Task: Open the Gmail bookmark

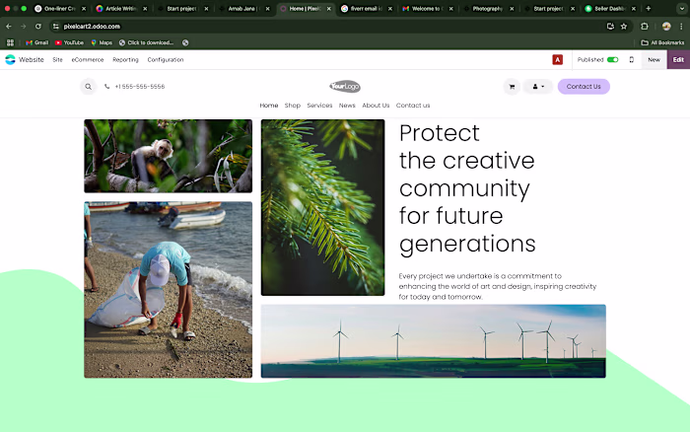Action: [37, 42]
